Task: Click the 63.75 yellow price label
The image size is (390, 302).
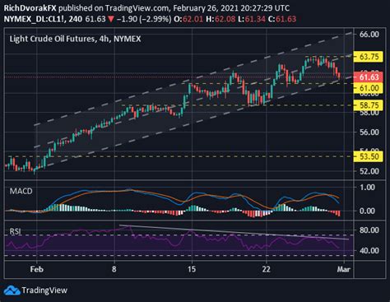Action: pos(369,57)
